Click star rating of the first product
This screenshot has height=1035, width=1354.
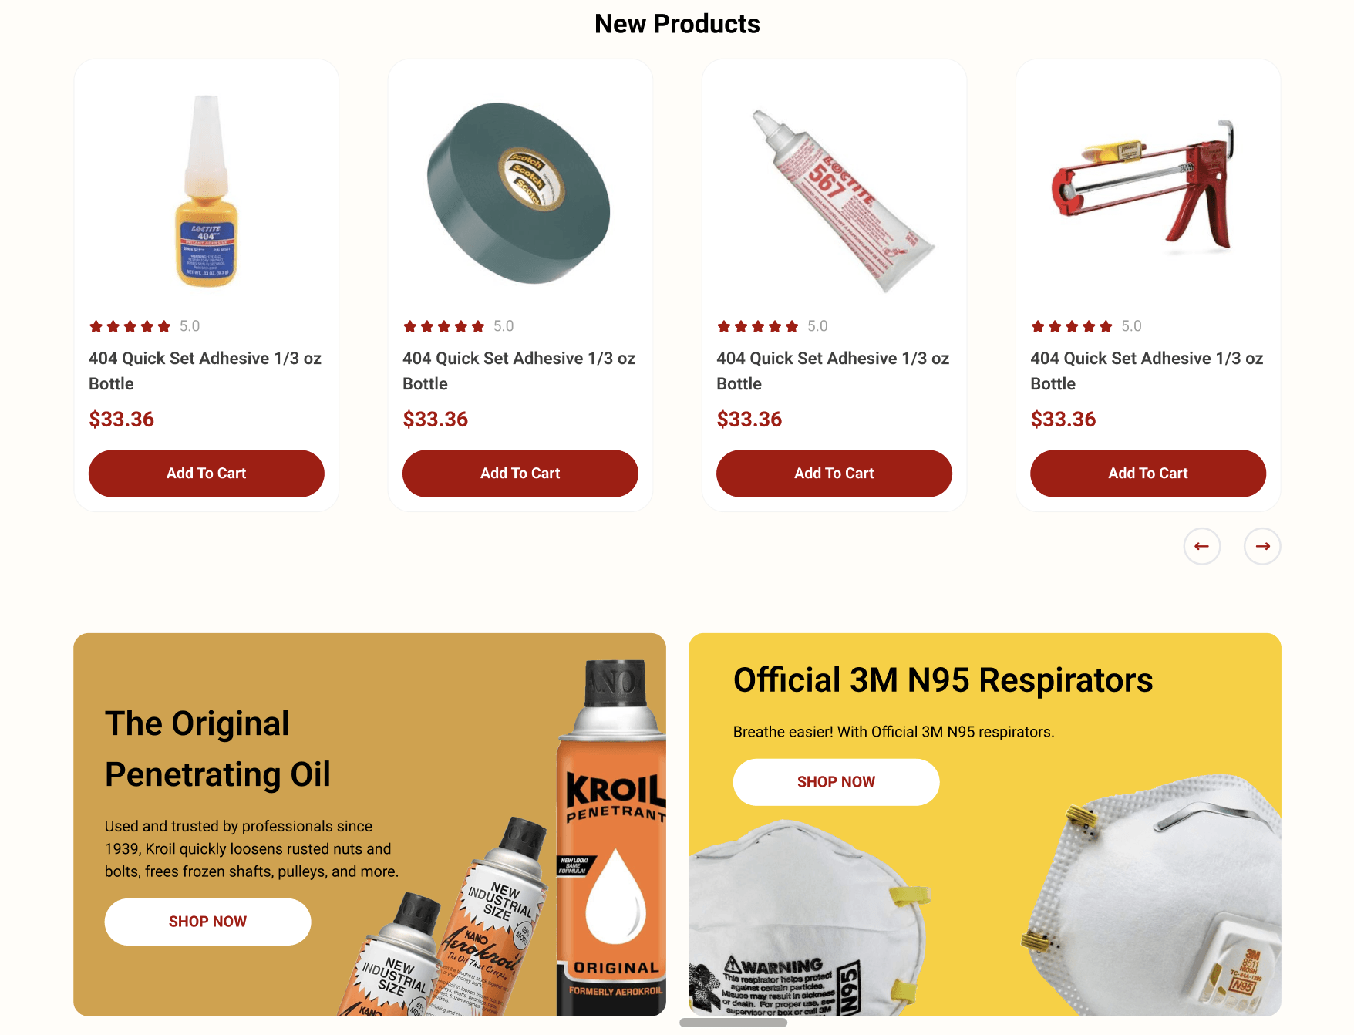(130, 326)
